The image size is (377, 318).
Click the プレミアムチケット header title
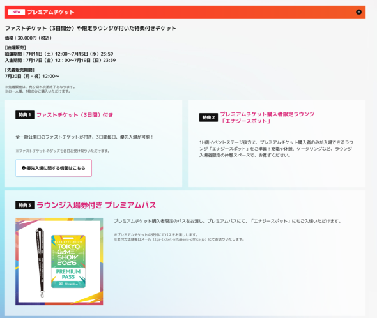coord(50,12)
